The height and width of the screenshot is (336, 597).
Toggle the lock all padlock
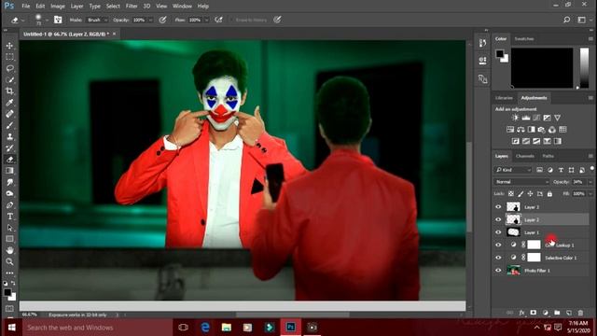coord(549,194)
